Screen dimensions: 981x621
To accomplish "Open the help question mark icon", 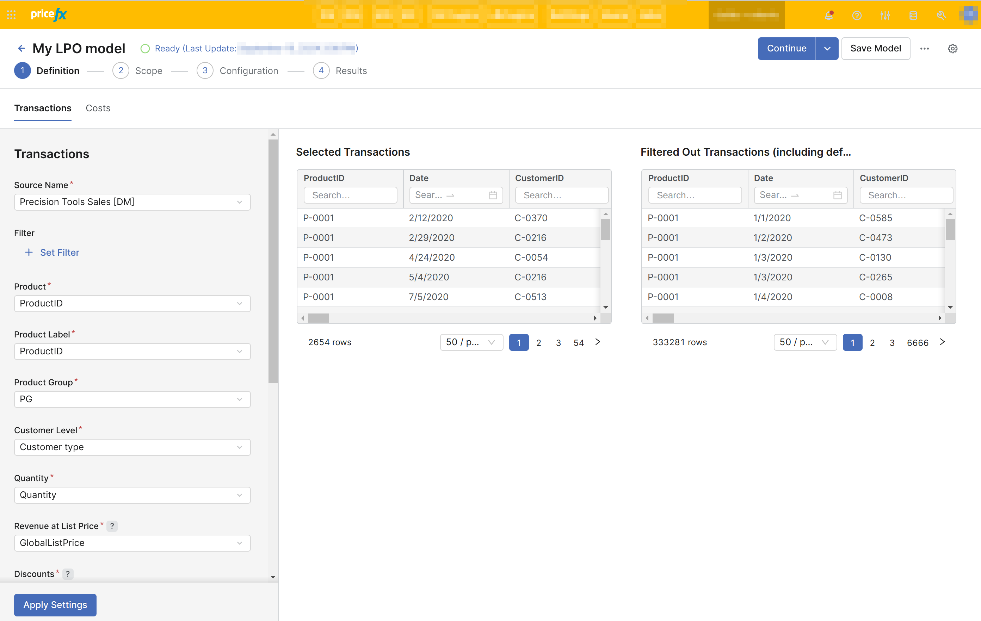I will 857,15.
